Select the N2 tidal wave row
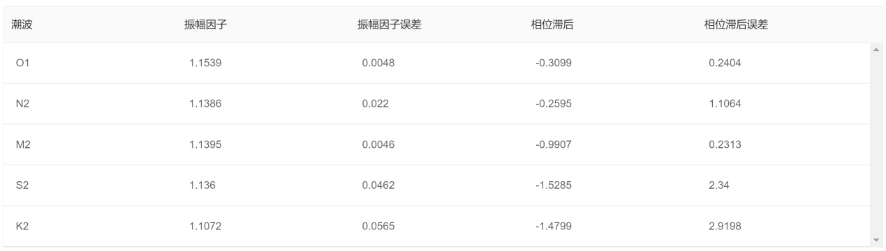Image resolution: width=886 pixels, height=251 pixels. 436,104
